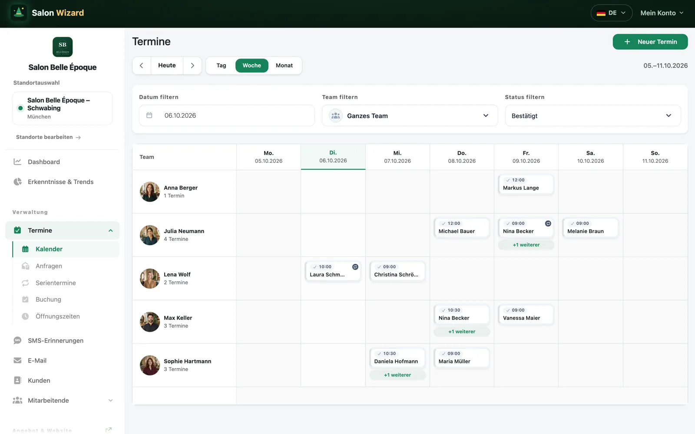Image resolution: width=695 pixels, height=434 pixels.
Task: Click the arrow next to Standorte bearbeiten
Action: (78, 138)
